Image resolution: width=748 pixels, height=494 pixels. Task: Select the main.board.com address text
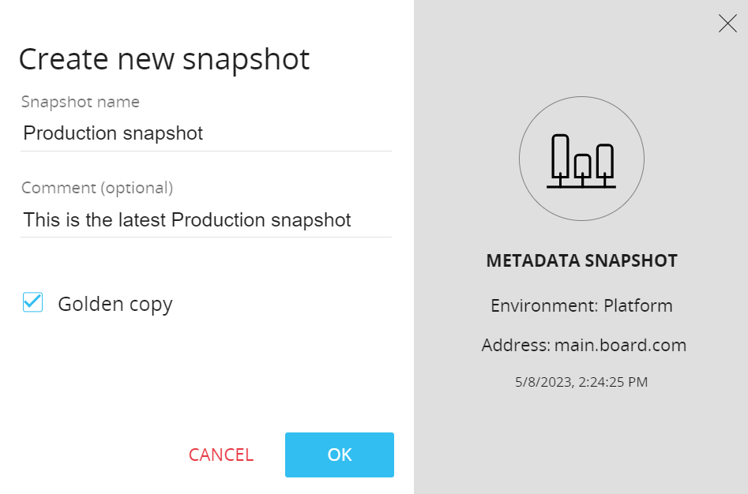click(584, 345)
